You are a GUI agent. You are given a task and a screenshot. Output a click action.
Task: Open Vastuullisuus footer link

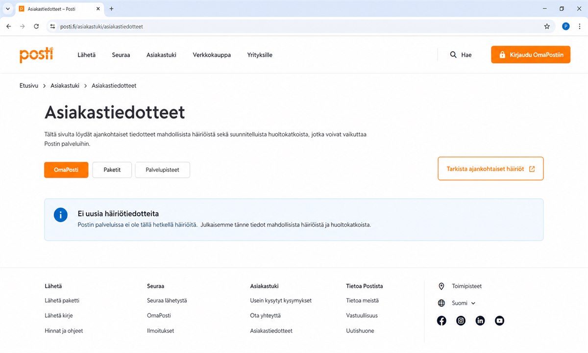click(362, 316)
